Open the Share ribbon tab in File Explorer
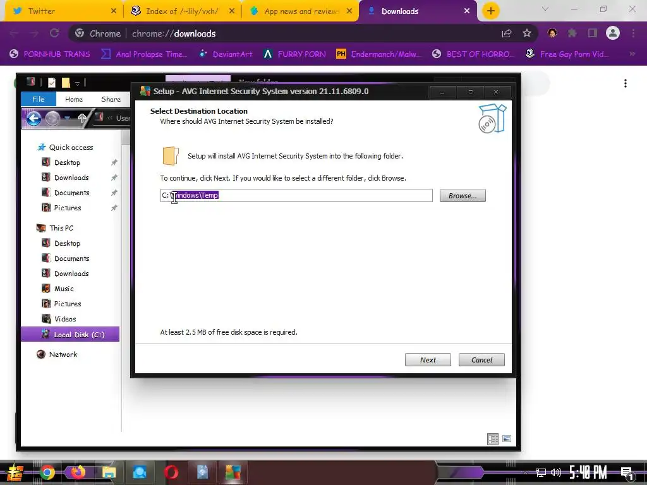The height and width of the screenshot is (485, 647). (111, 99)
